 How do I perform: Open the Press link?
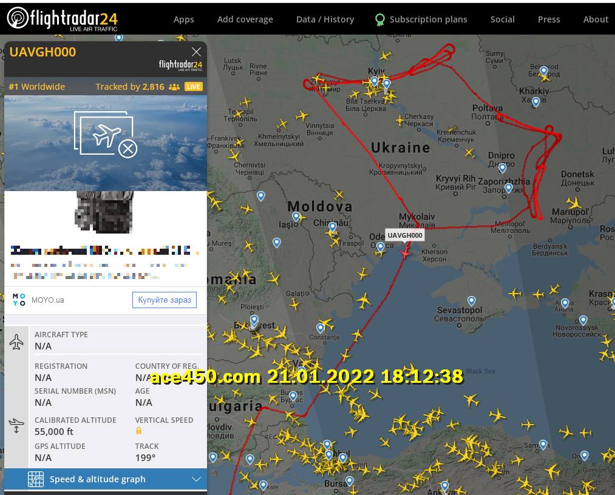(549, 19)
